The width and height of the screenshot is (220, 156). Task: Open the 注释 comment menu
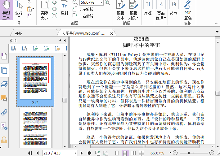[148, 10]
